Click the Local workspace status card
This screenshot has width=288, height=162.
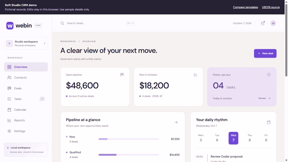click(26, 150)
